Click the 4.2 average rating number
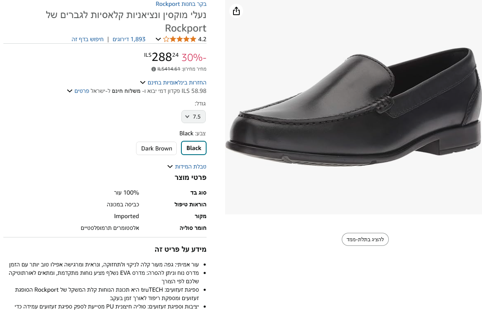Image resolution: width=482 pixels, height=311 pixels. [x=202, y=39]
